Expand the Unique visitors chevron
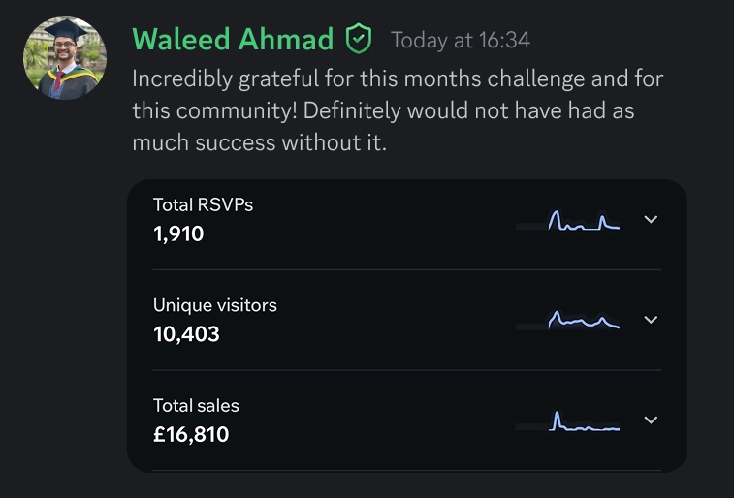This screenshot has height=498, width=734. tap(651, 320)
